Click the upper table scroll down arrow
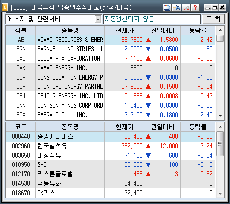Viewport: 230px width, 204px height. [220, 116]
